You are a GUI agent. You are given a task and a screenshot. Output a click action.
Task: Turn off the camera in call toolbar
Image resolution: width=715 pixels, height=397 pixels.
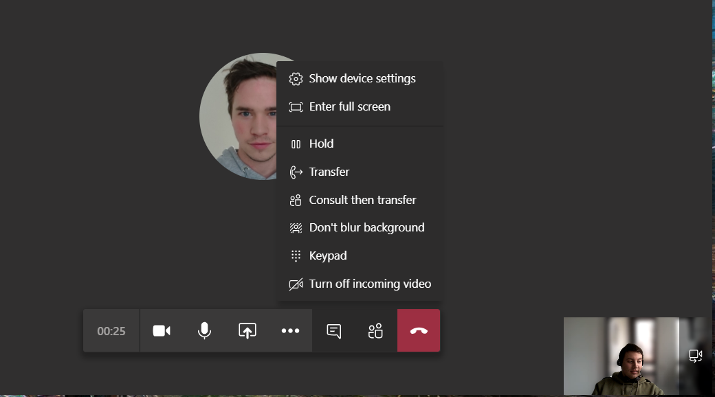(162, 331)
